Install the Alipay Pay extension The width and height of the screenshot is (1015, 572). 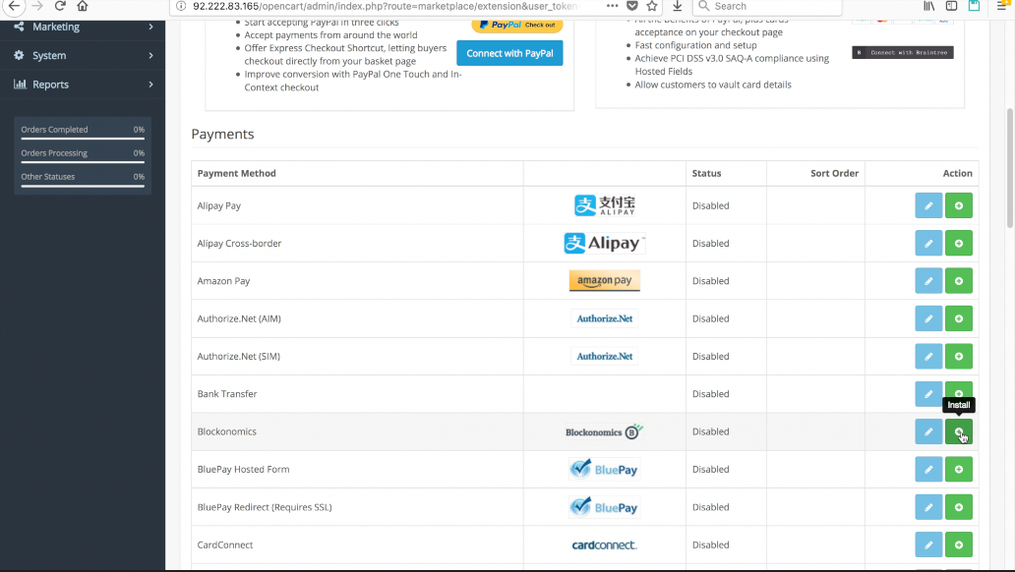click(x=959, y=205)
